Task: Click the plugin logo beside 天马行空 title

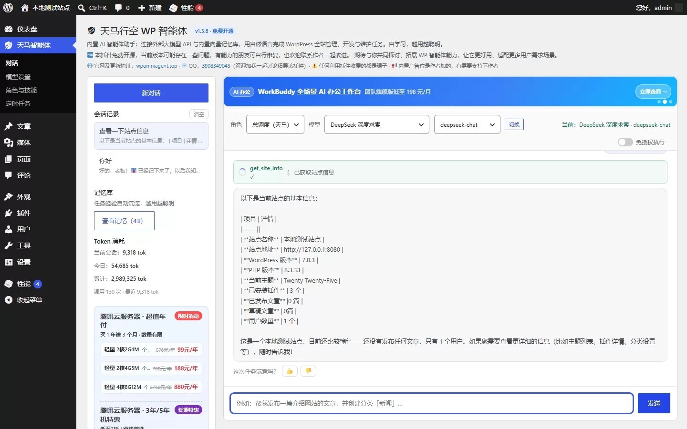Action: [x=92, y=31]
